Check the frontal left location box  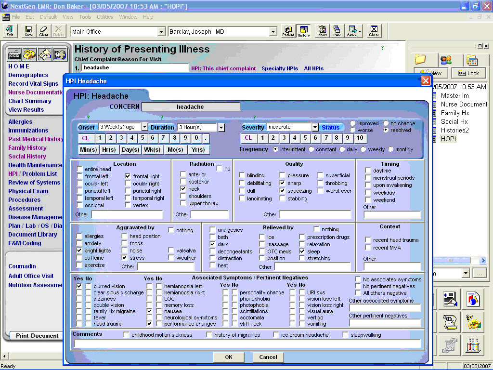coord(80,176)
